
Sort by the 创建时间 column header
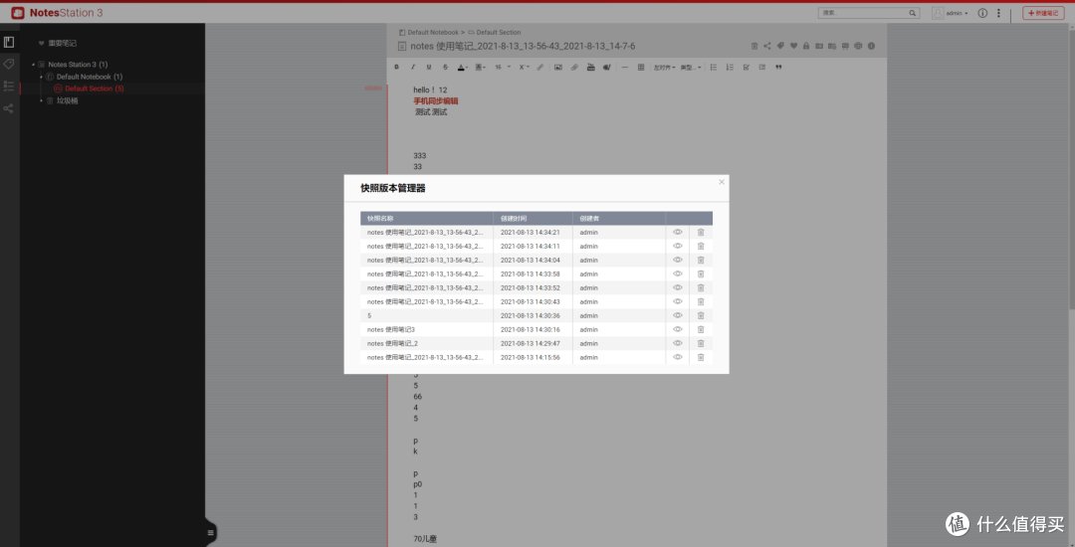(x=533, y=219)
